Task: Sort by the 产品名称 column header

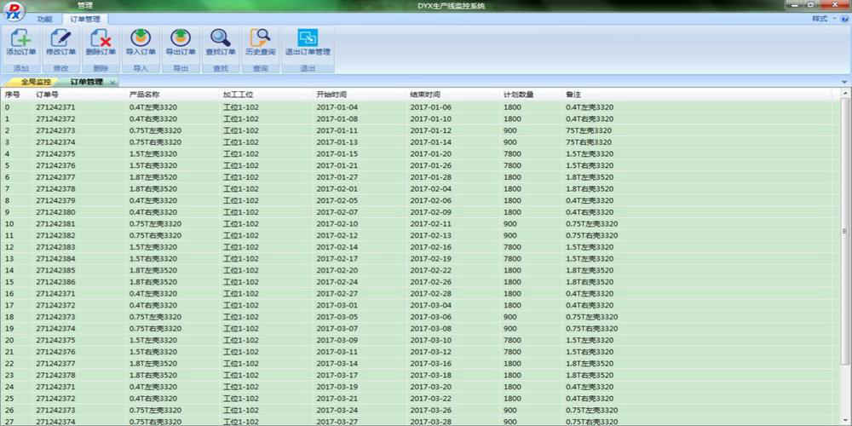Action: [145, 95]
